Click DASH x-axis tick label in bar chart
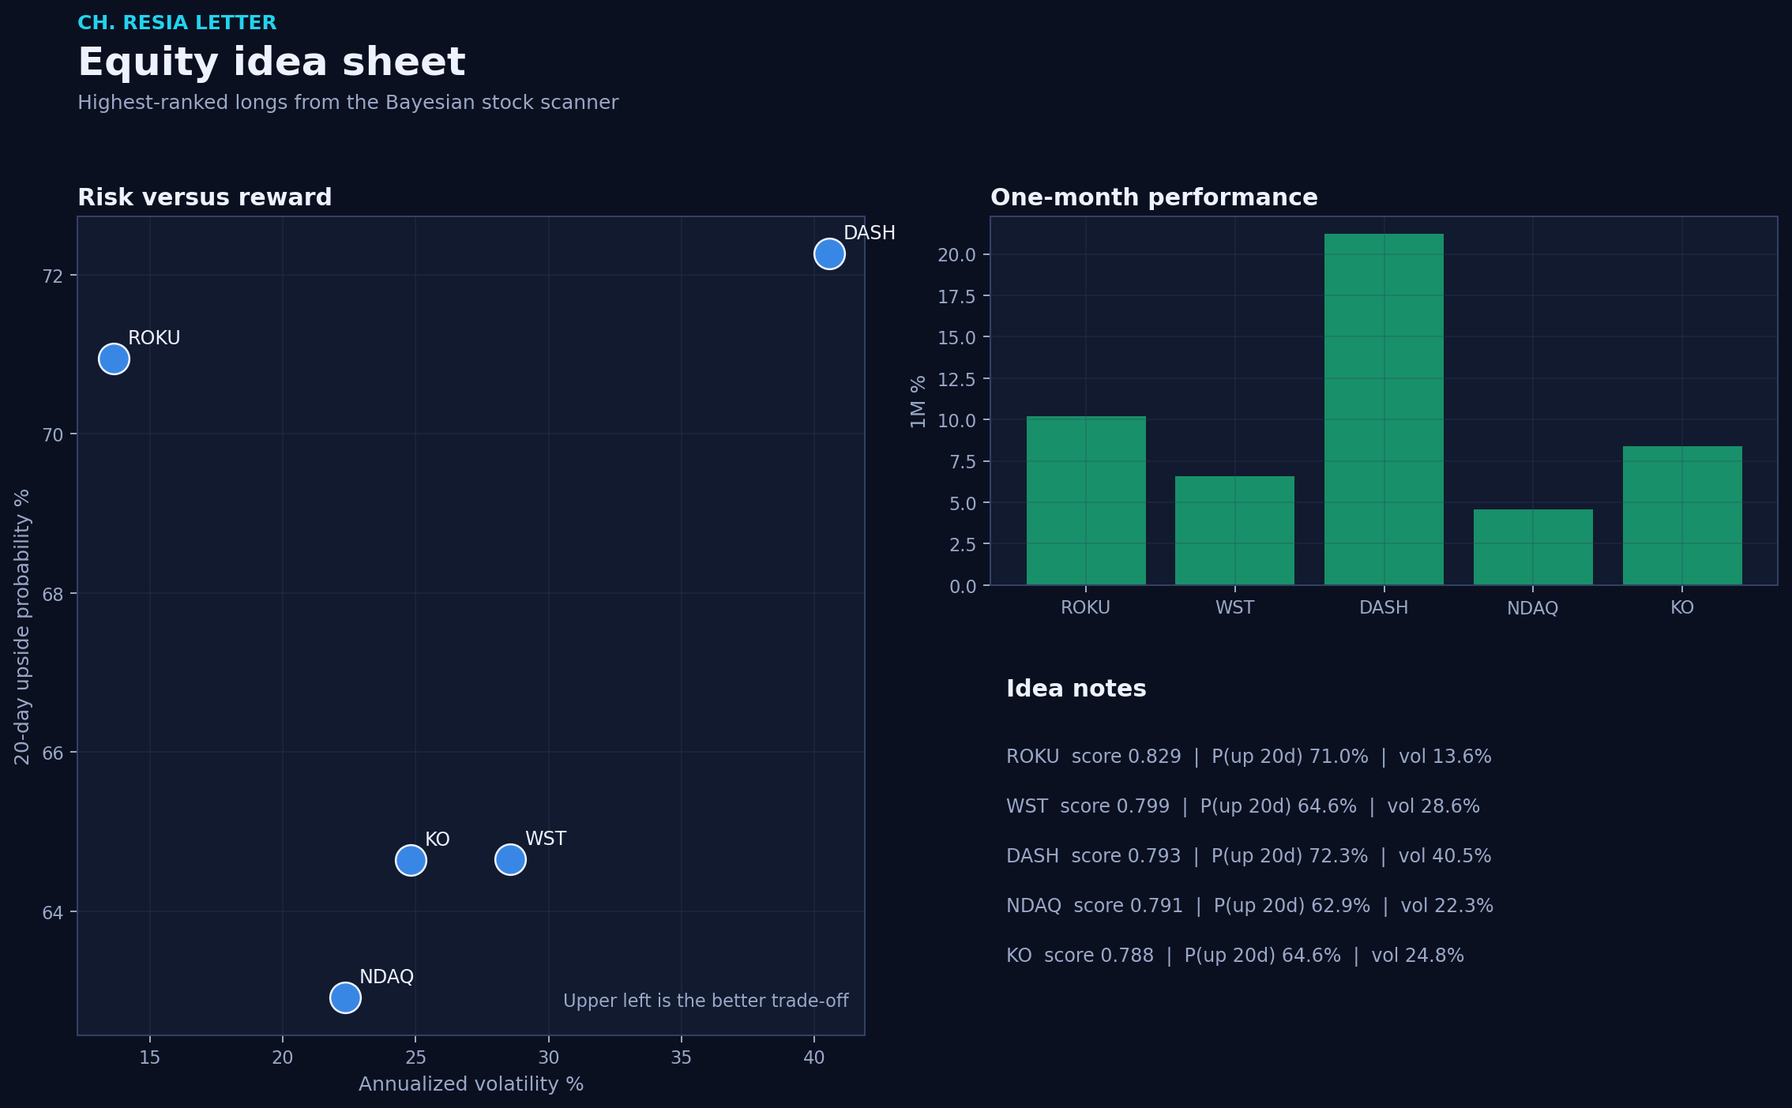 pyautogui.click(x=1384, y=607)
